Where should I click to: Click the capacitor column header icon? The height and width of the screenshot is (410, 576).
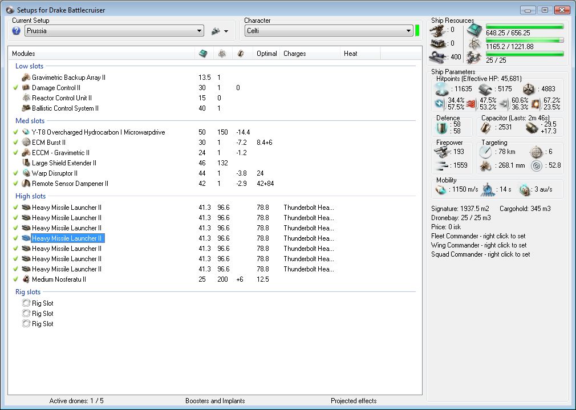241,54
